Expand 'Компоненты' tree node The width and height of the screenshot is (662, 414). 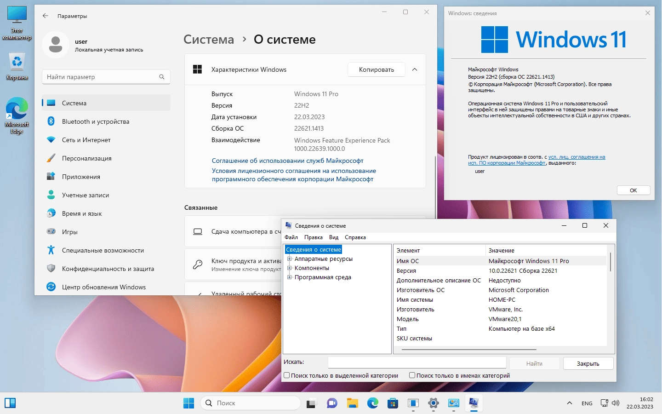tap(290, 268)
